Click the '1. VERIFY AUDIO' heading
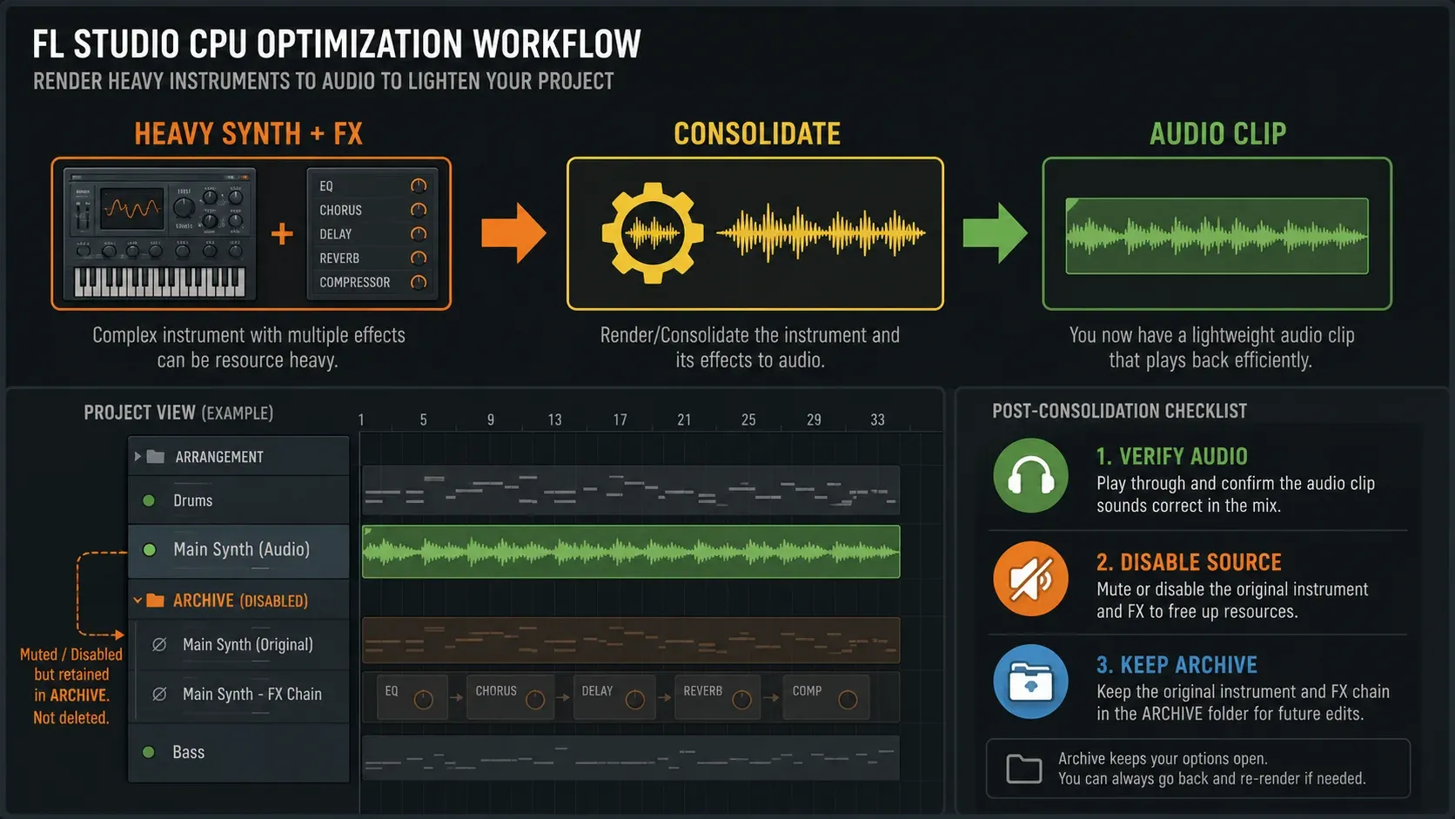Image resolution: width=1455 pixels, height=819 pixels. pos(1172,456)
